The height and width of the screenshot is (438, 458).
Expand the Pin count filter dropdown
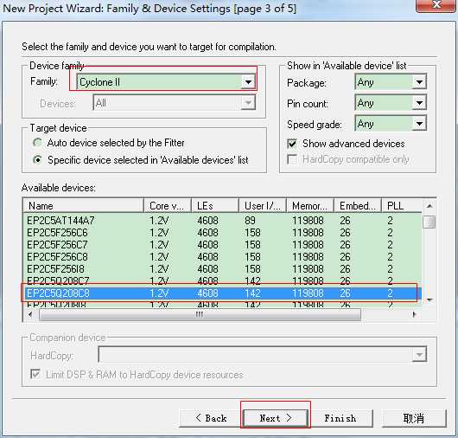pos(391,103)
